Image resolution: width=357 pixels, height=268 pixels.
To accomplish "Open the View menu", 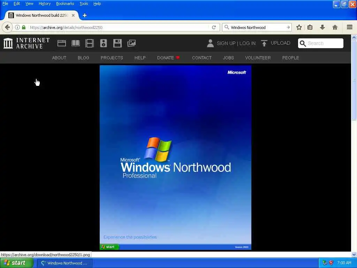I will [29, 3].
